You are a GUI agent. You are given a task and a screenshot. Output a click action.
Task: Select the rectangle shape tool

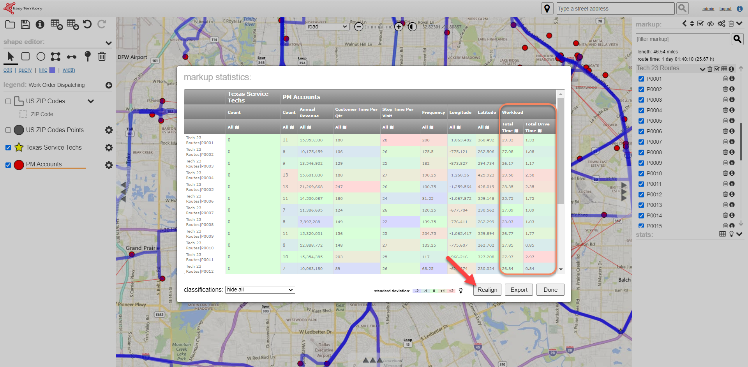26,56
